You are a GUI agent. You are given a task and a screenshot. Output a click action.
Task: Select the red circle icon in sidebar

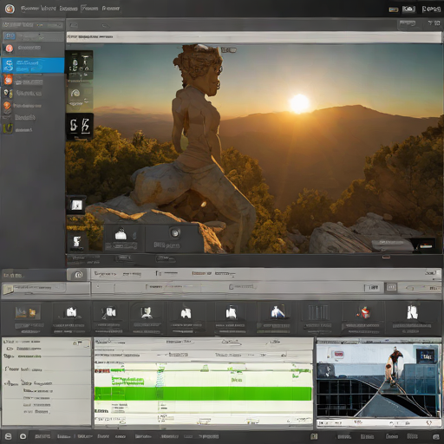pos(10,49)
